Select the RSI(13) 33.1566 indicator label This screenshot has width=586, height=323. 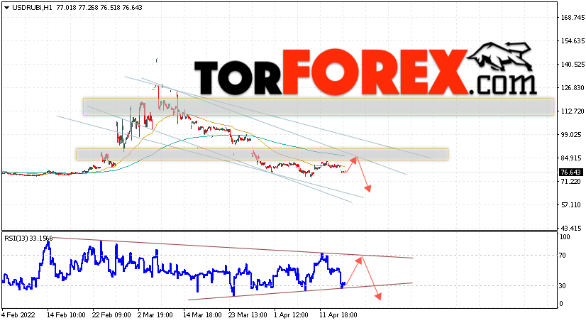pos(28,238)
